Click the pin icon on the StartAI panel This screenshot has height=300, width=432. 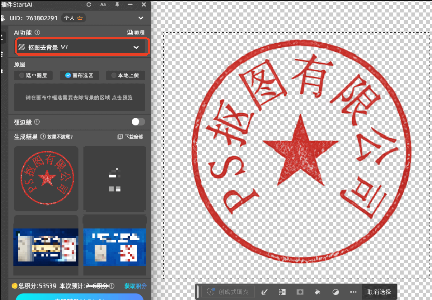[x=118, y=4]
